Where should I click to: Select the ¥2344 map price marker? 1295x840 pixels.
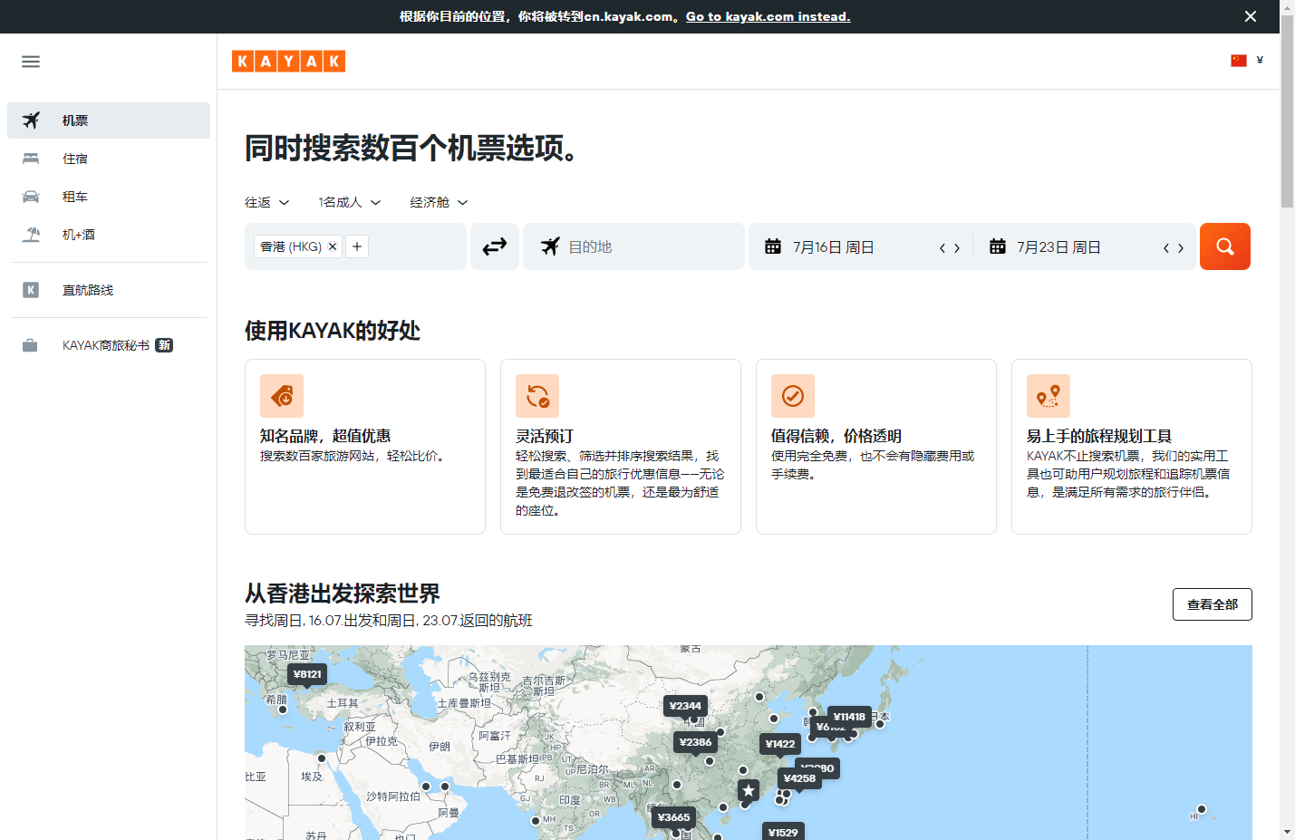(x=685, y=705)
